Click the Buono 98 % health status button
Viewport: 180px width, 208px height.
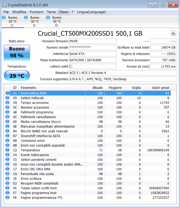pyautogui.click(x=17, y=52)
